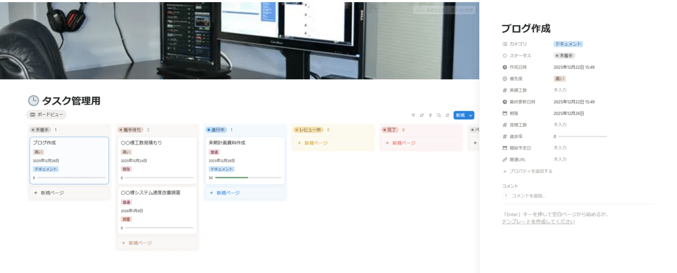Open the カテゴリ value ドキュメント selector
The image size is (677, 273).
click(567, 44)
